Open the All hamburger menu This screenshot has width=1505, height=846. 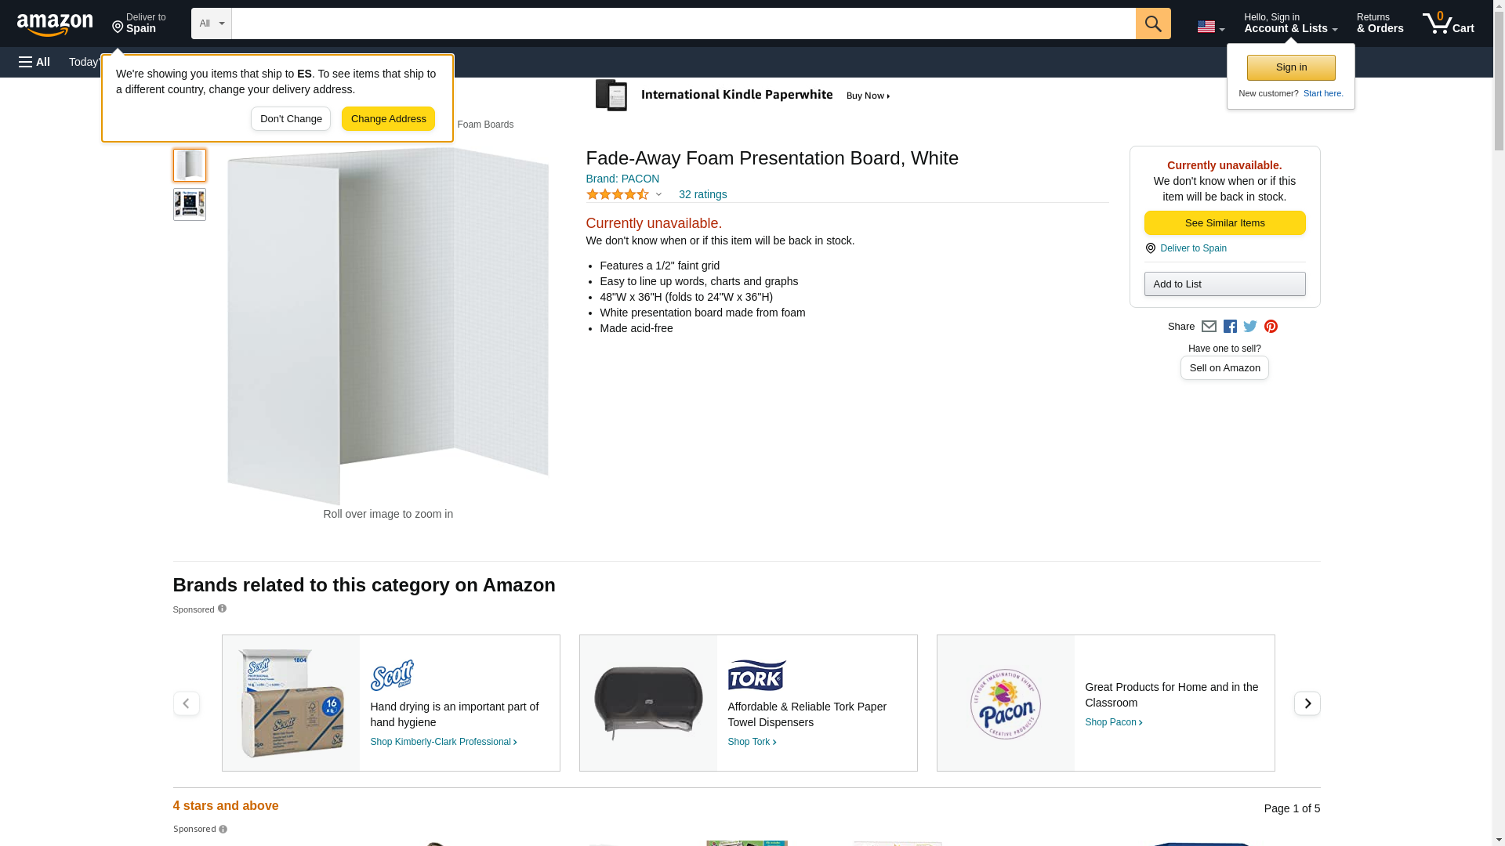pos(34,62)
